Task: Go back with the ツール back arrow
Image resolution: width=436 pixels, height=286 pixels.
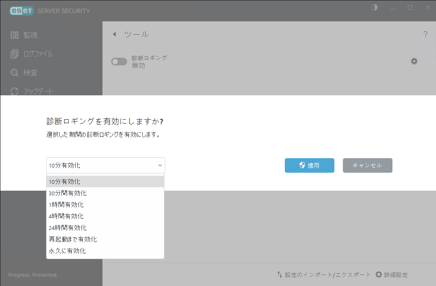Action: [114, 34]
